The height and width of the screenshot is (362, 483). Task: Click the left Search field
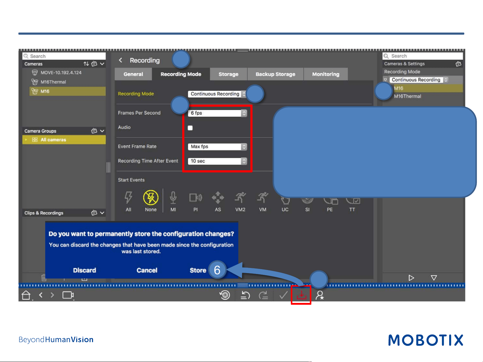tap(64, 56)
